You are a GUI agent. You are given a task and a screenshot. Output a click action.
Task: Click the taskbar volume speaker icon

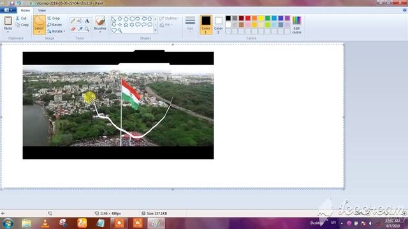click(x=370, y=223)
